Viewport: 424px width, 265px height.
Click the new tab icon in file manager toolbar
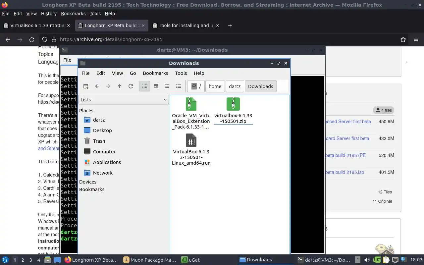click(86, 86)
